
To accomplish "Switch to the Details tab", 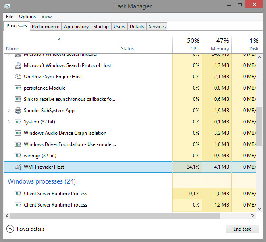I will 137,27.
